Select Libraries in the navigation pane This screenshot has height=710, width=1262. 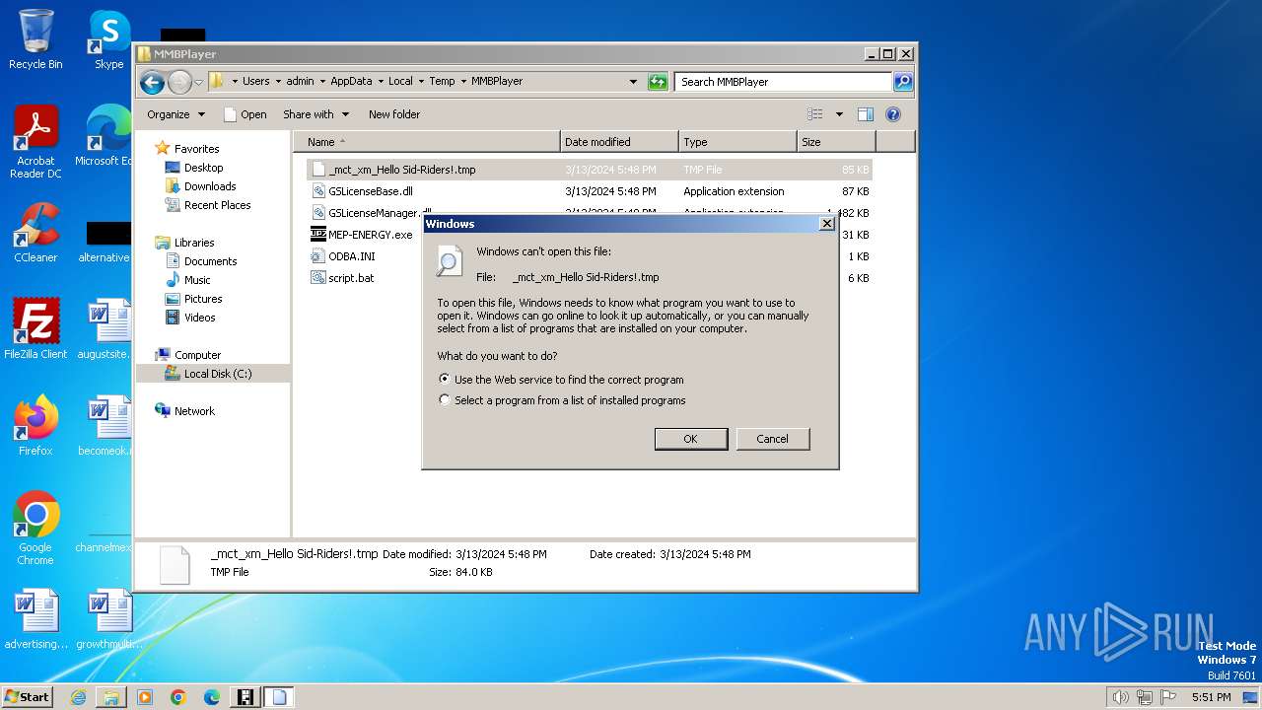pyautogui.click(x=194, y=243)
